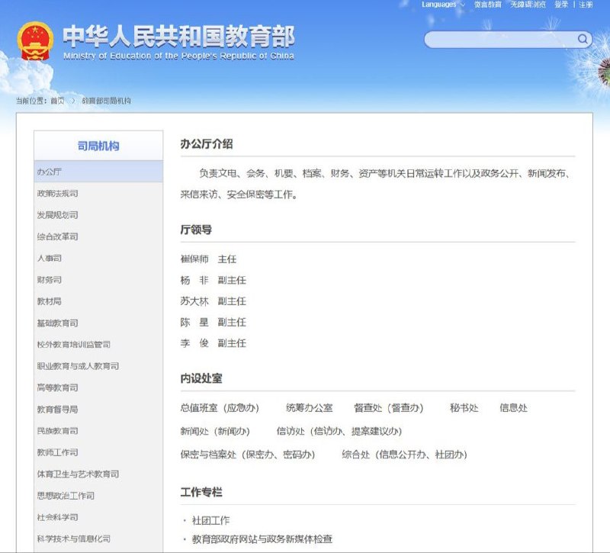Open 无障碍浏览 accessibility link
This screenshot has width=610, height=553.
point(528,5)
